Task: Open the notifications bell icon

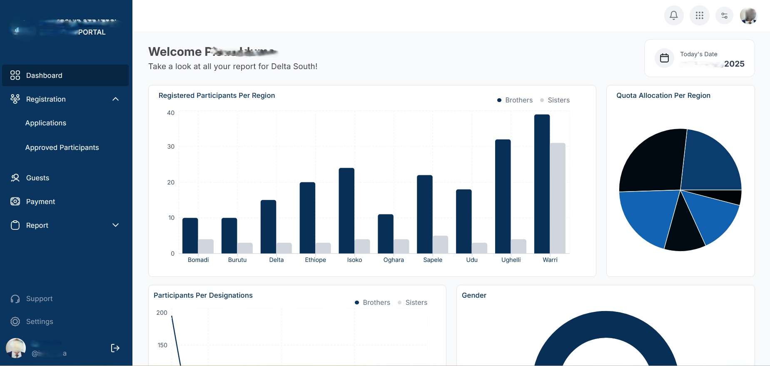Action: [673, 15]
